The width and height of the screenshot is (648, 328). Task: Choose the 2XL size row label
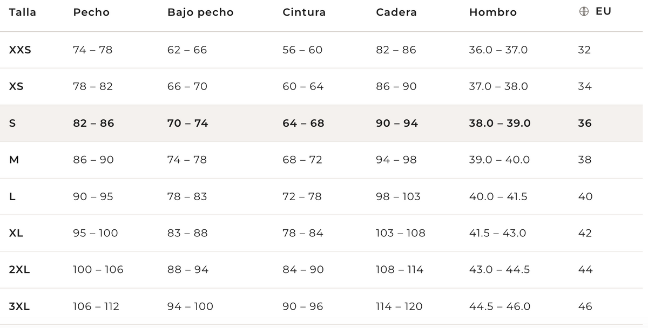click(x=19, y=270)
